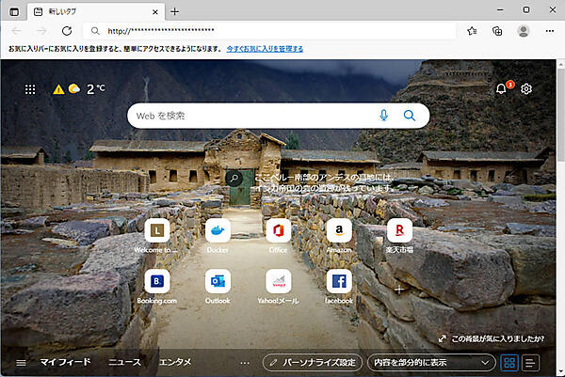The image size is (565, 377).
Task: Open the facebook quick link
Action: tap(339, 287)
